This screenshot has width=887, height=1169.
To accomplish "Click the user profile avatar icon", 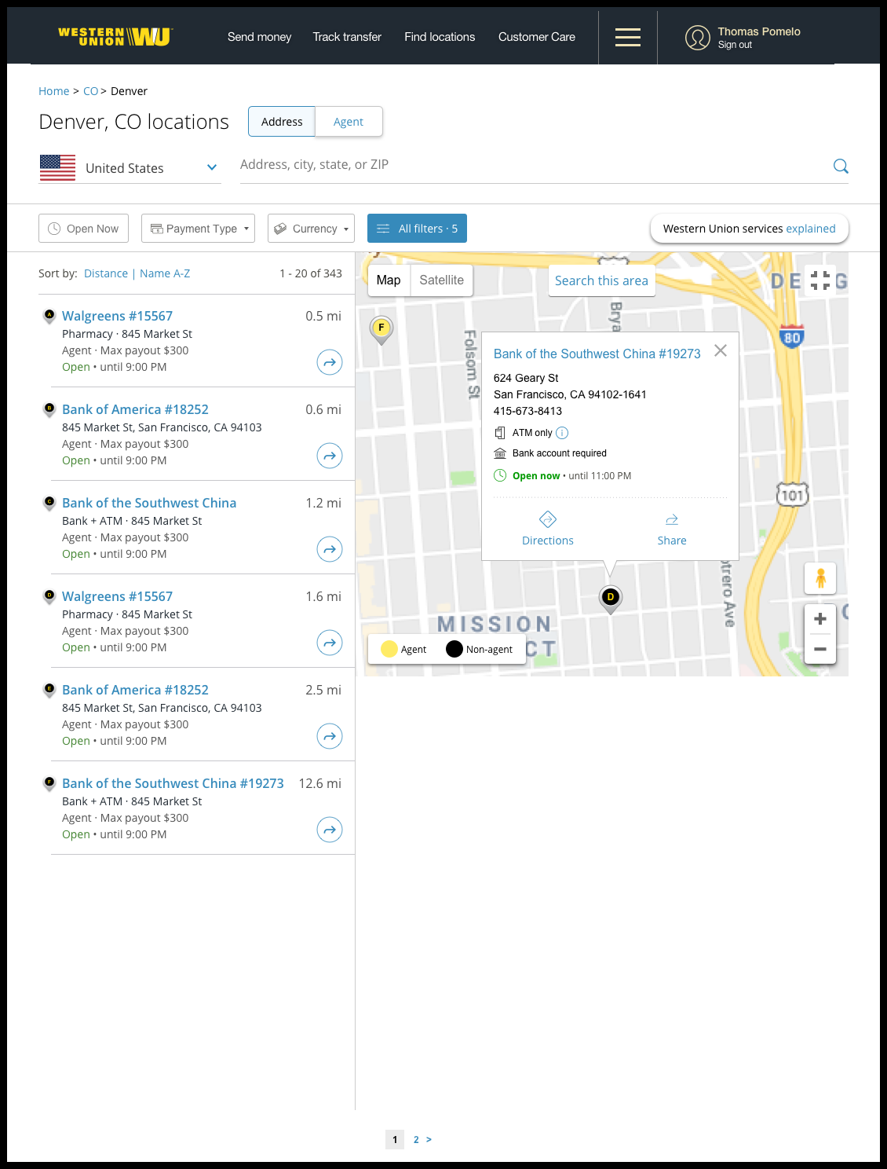I will [697, 37].
